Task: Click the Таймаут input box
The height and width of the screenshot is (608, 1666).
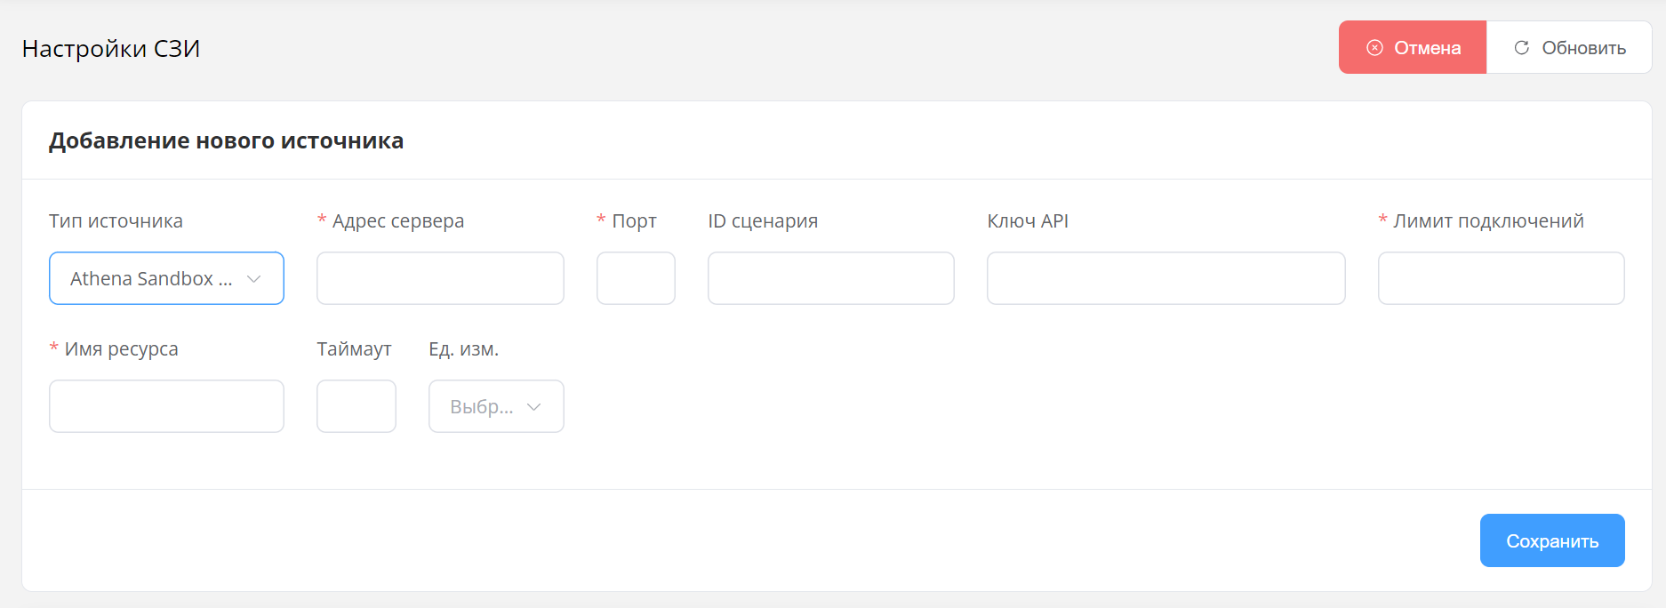Action: (356, 407)
